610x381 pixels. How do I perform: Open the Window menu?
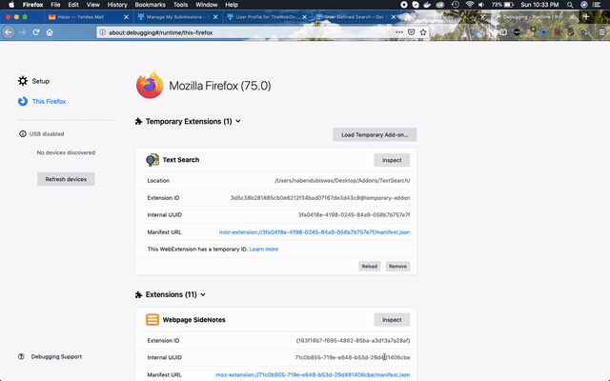point(207,5)
